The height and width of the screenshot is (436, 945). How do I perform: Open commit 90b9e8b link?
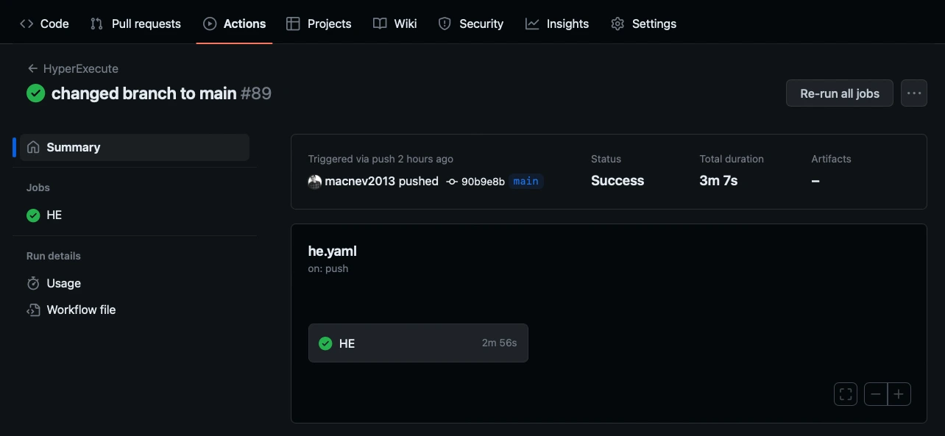[x=482, y=182]
